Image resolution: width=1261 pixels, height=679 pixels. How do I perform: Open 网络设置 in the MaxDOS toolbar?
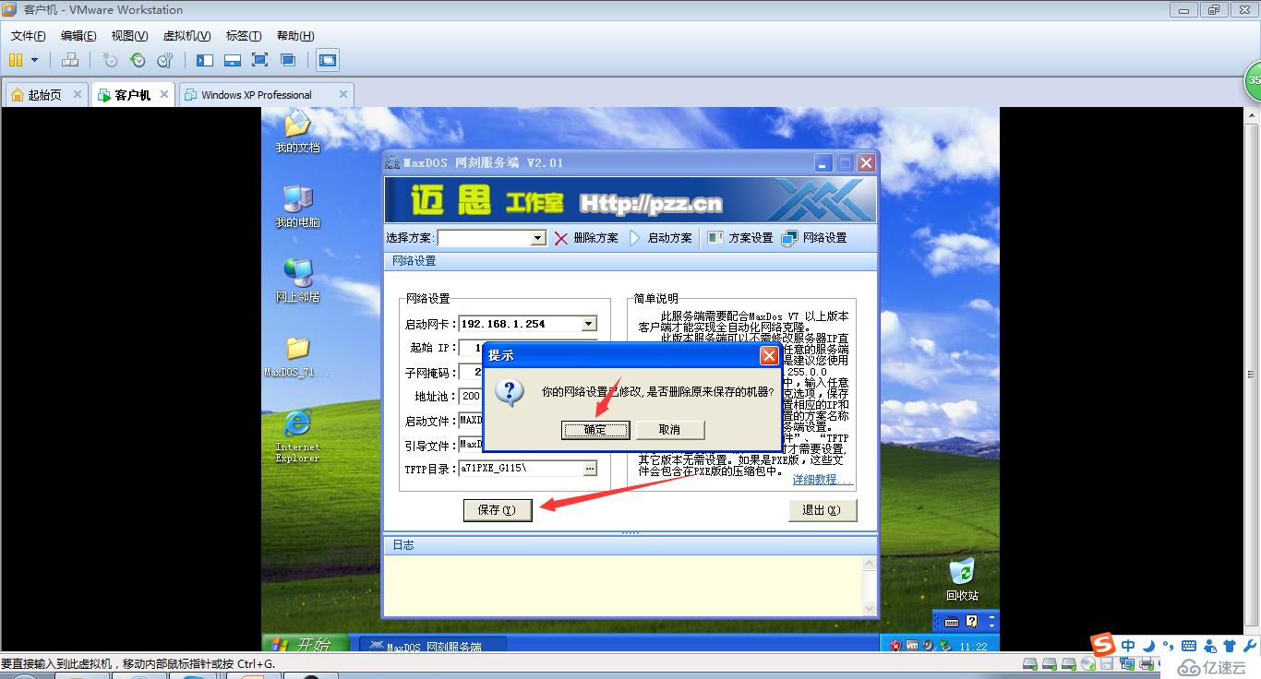pos(814,238)
